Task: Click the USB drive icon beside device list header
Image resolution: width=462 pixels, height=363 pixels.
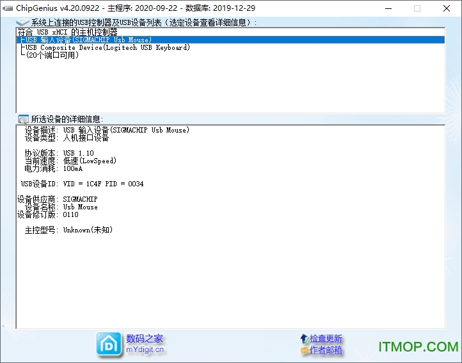Action: 22,22
